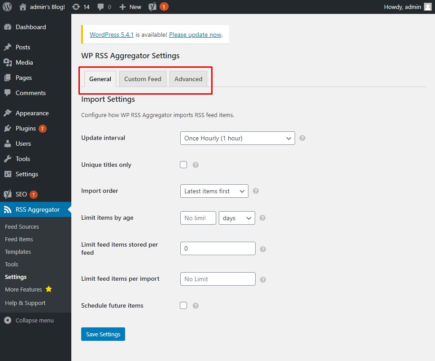Click the Limit items by age field
Image resolution: width=435 pixels, height=361 pixels.
198,218
